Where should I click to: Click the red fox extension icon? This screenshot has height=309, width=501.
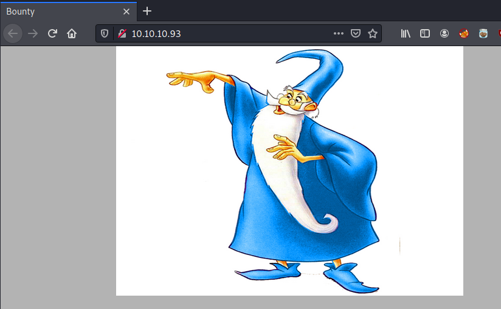click(464, 33)
